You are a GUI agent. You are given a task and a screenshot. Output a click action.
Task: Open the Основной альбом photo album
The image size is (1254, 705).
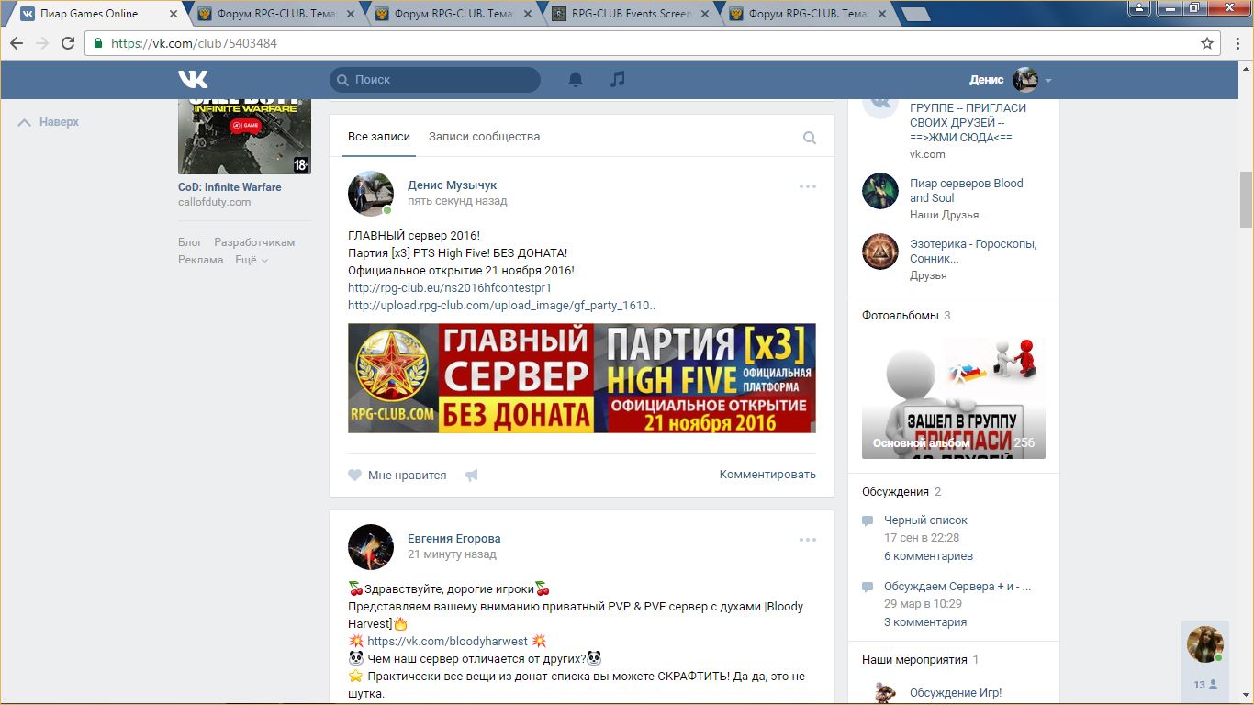pyautogui.click(x=954, y=398)
